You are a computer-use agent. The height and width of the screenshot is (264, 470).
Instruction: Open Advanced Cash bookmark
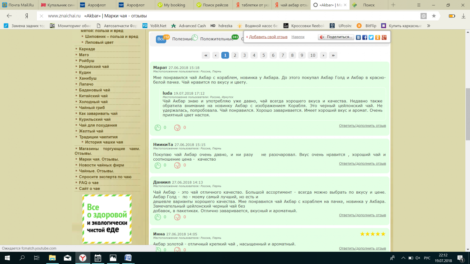tap(189, 26)
